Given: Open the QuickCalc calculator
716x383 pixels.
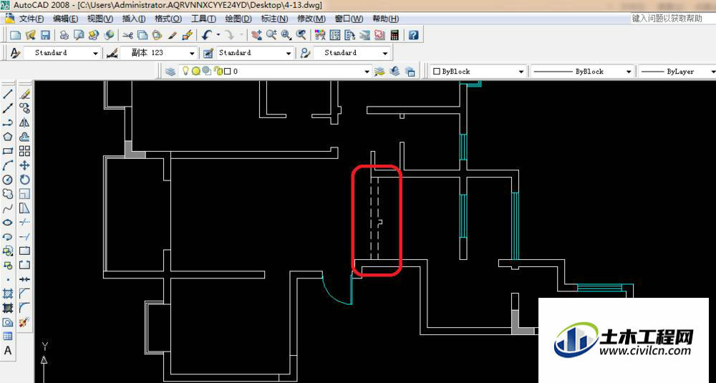Looking at the screenshot, I should [x=395, y=34].
